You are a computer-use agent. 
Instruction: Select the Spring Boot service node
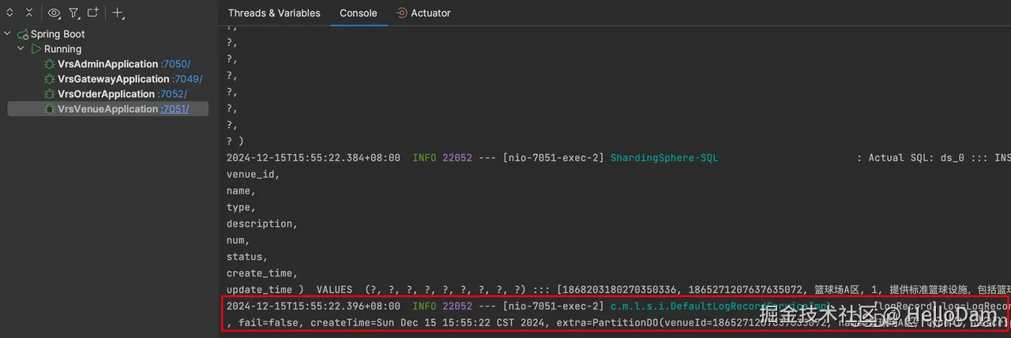coord(58,34)
